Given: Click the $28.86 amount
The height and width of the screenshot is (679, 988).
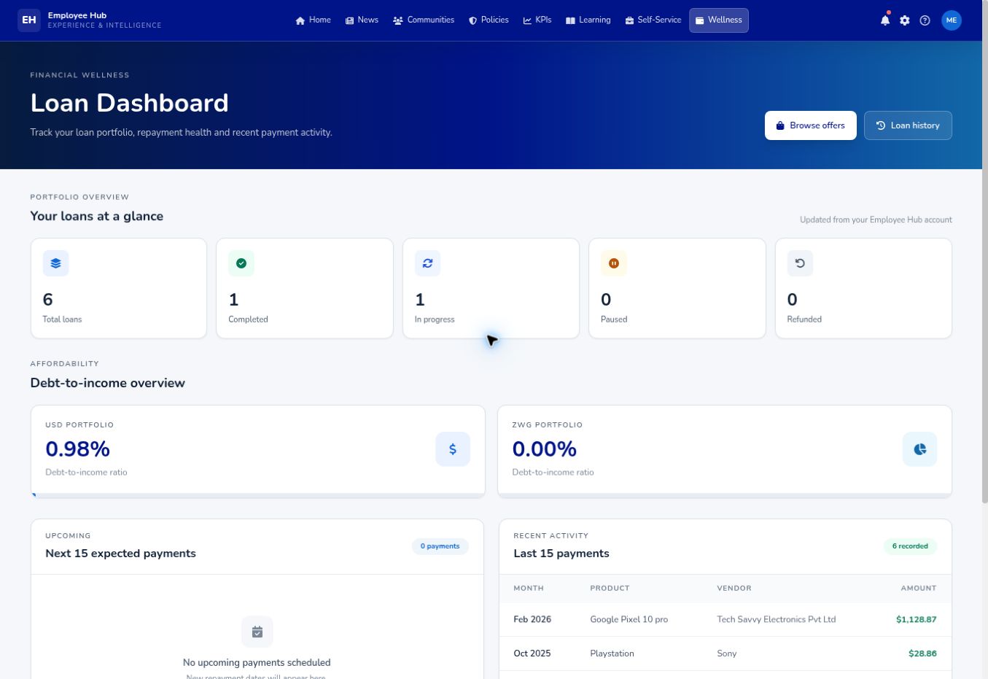Looking at the screenshot, I should [x=922, y=653].
